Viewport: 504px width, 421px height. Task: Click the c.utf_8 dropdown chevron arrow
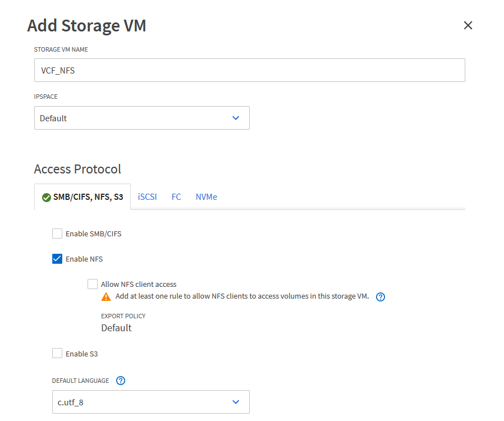tap(236, 402)
